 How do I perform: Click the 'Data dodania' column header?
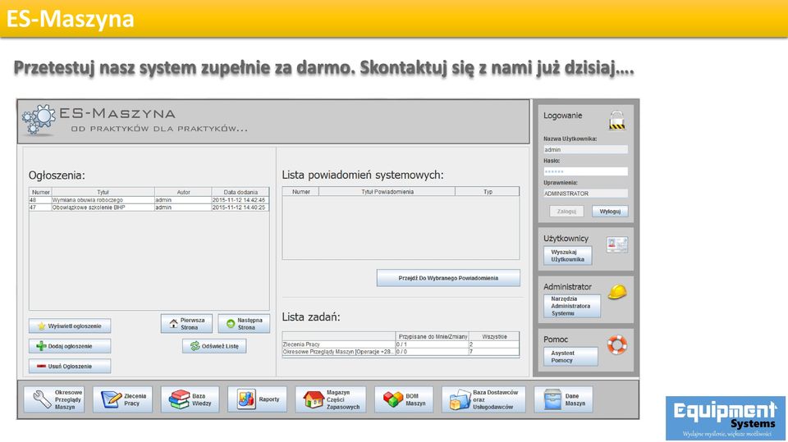pyautogui.click(x=241, y=192)
